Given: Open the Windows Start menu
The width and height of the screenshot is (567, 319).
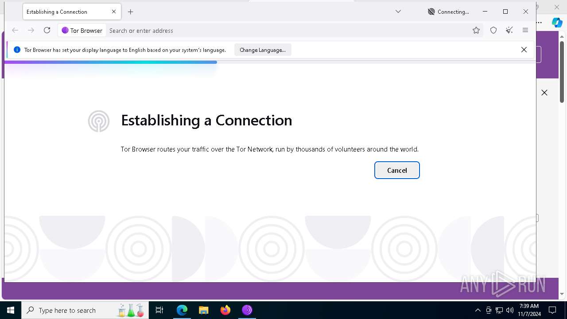Looking at the screenshot, I should [11, 310].
